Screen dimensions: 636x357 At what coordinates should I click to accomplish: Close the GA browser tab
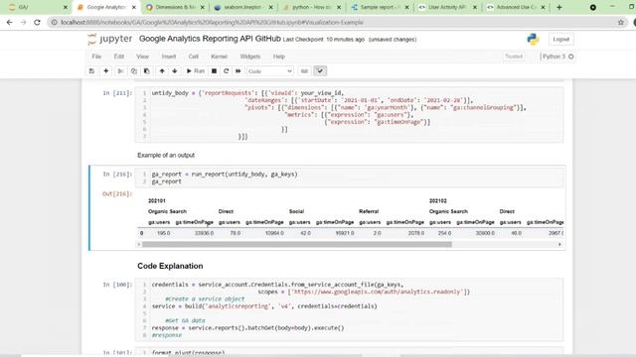66,7
